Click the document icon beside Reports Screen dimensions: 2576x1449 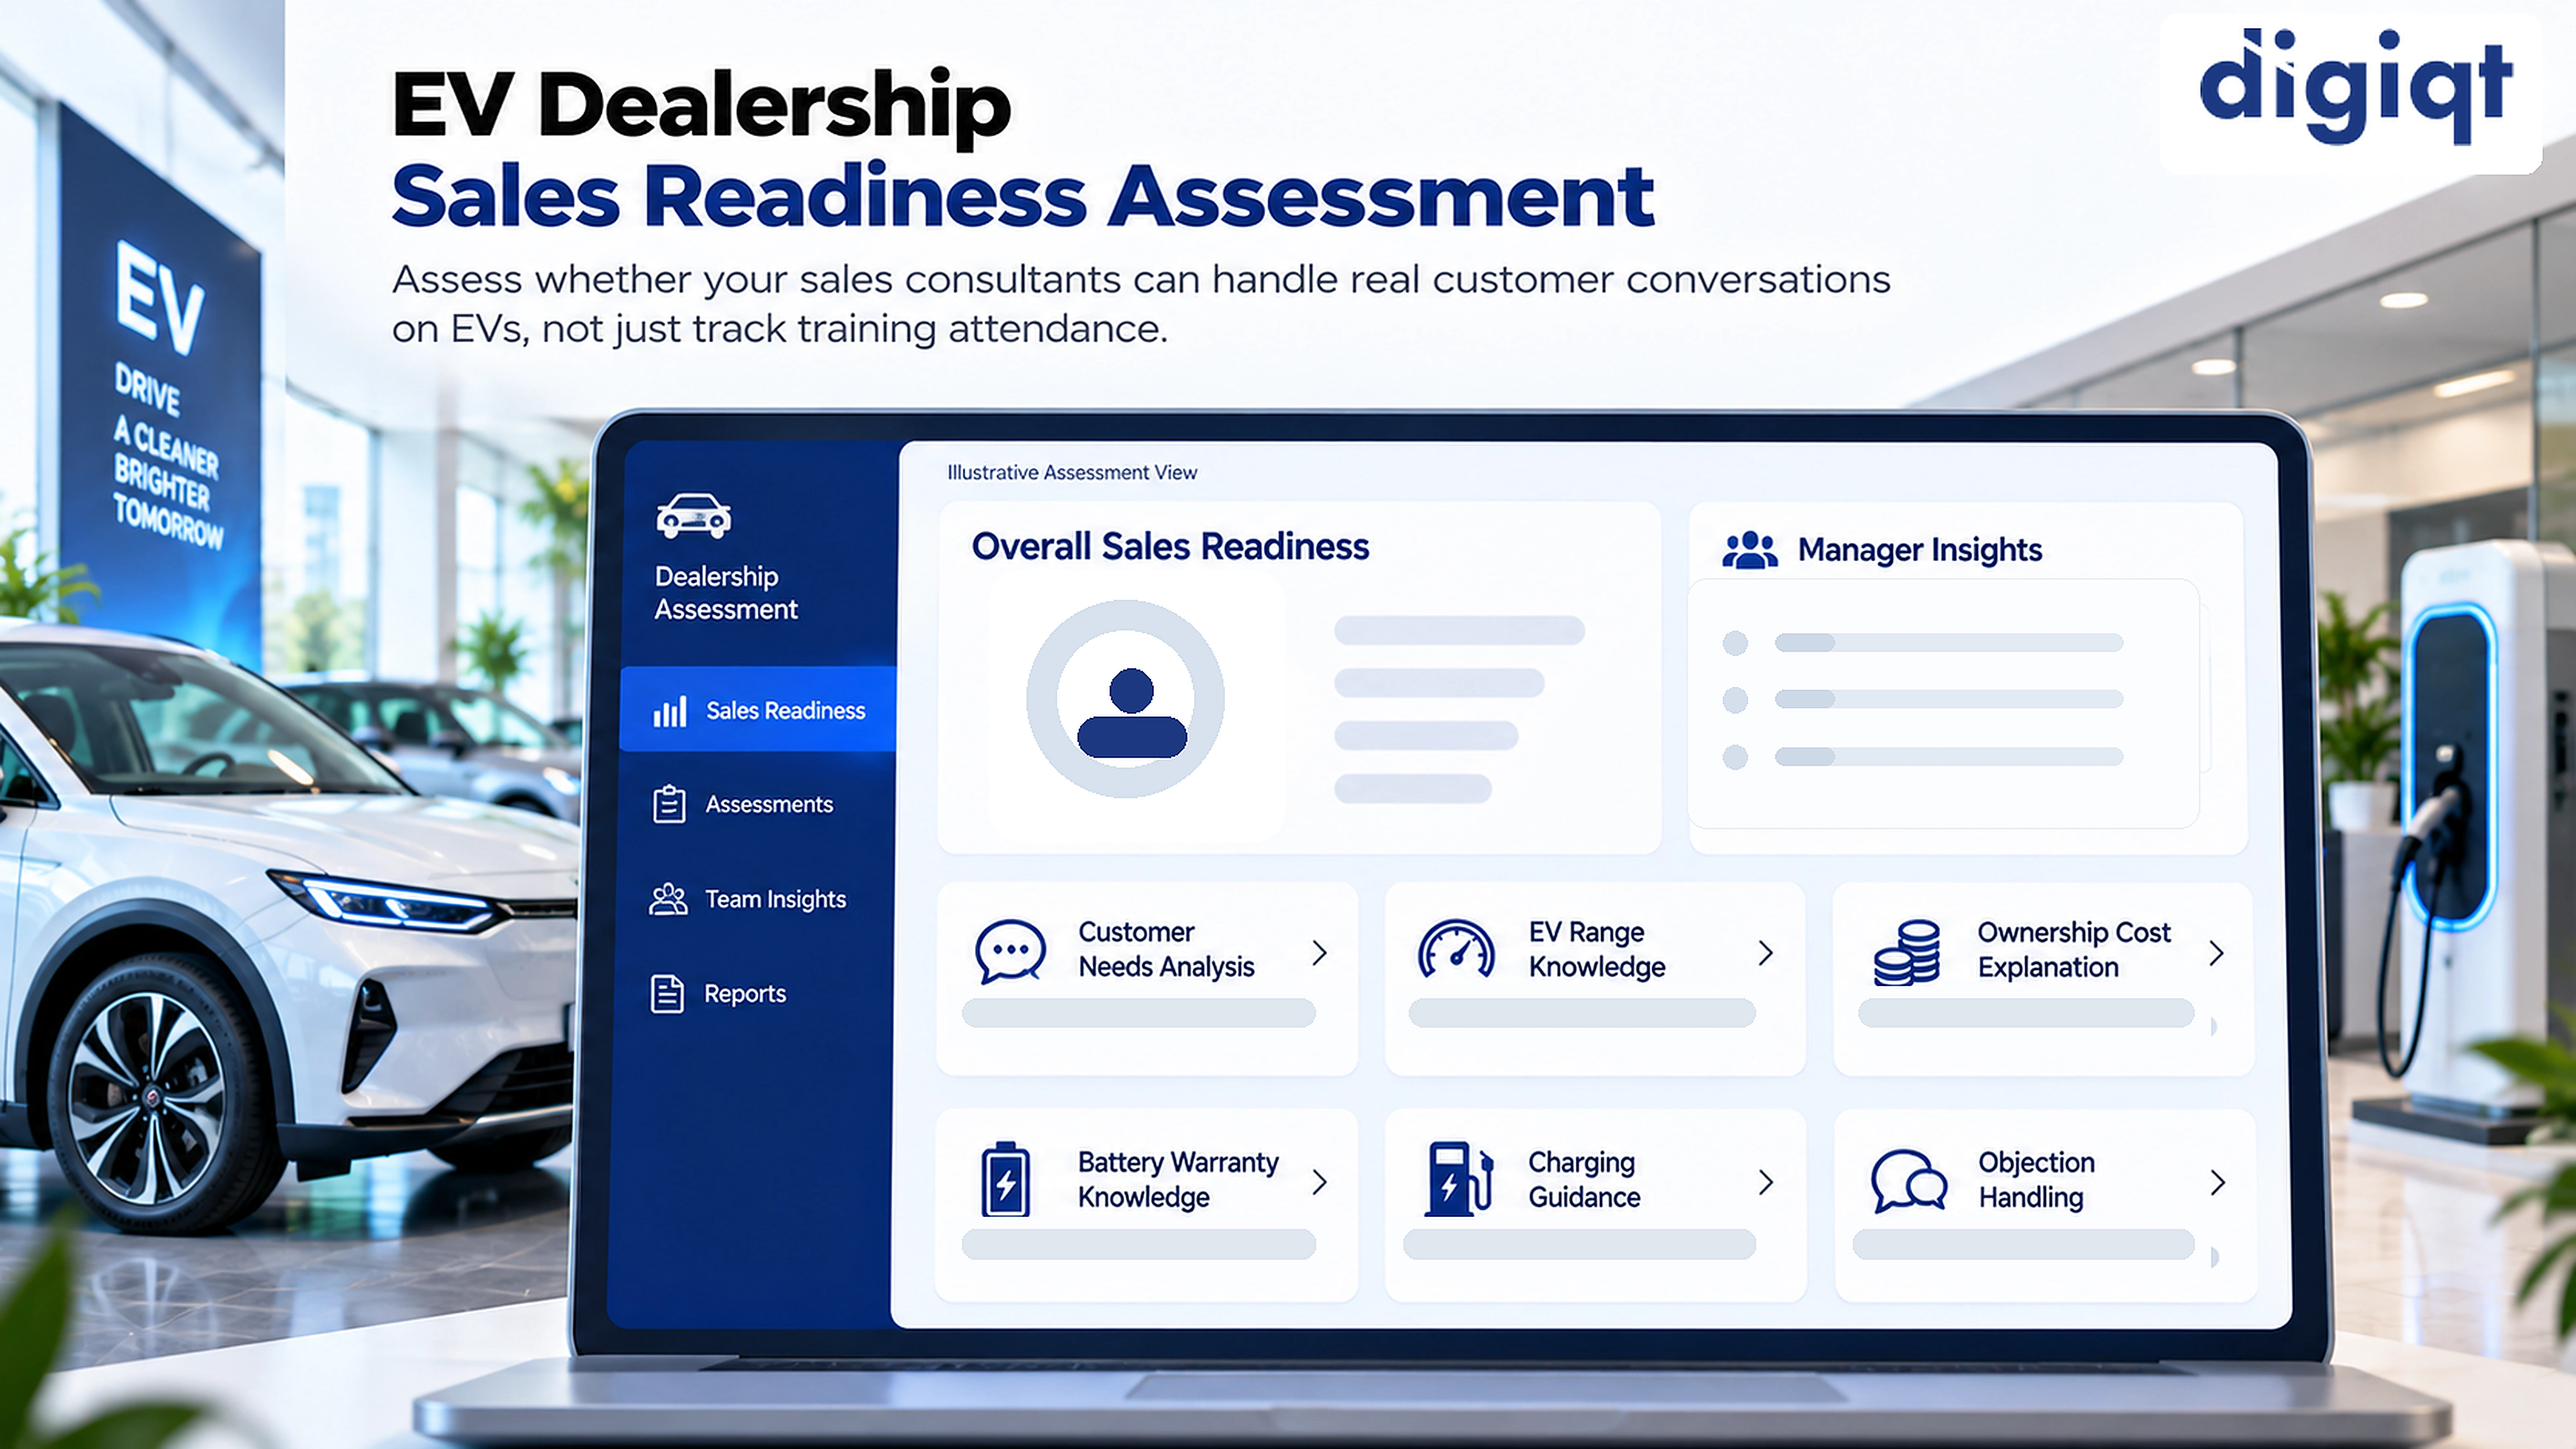pyautogui.click(x=667, y=994)
